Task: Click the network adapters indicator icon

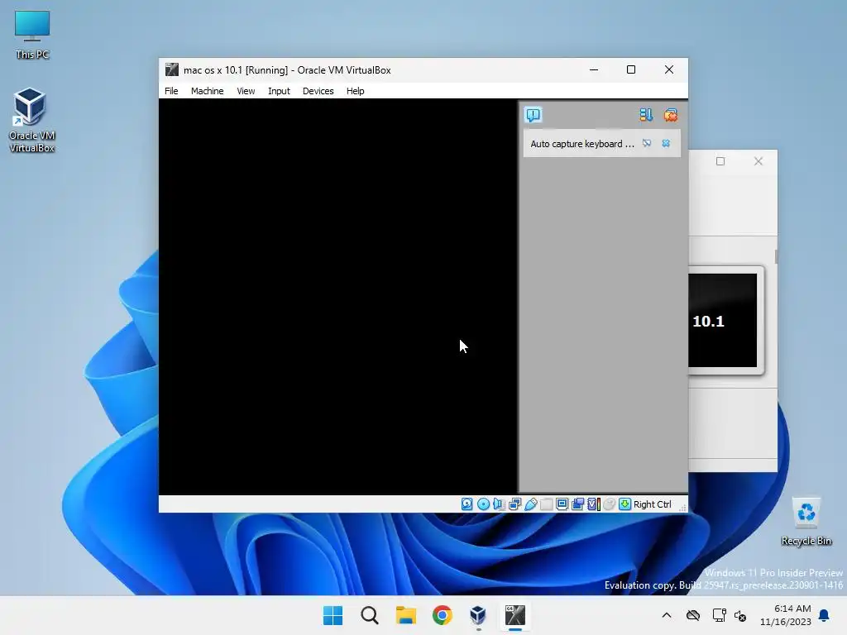Action: pos(514,504)
